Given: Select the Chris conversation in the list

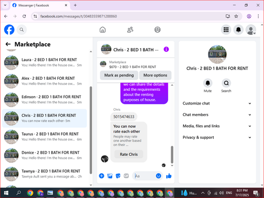Looking at the screenshot, I should pyautogui.click(x=44, y=118).
